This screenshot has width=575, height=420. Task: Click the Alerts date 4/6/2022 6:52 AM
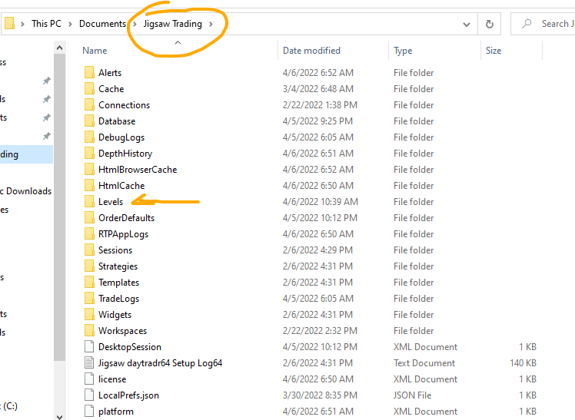pos(318,73)
